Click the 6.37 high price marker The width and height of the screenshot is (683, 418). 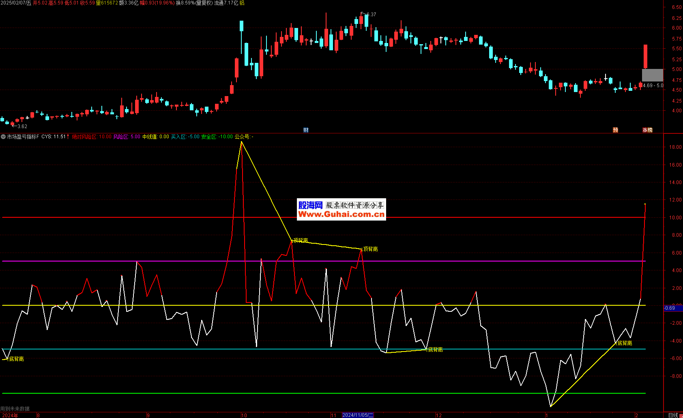pyautogui.click(x=371, y=15)
